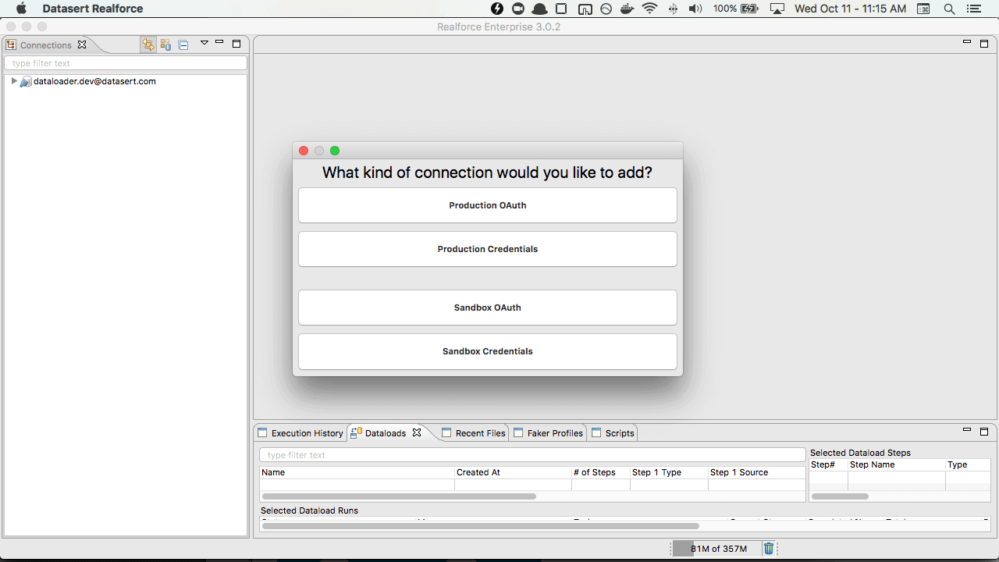Click the rounded square menu bar icon
This screenshot has height=562, width=999.
coord(561,9)
